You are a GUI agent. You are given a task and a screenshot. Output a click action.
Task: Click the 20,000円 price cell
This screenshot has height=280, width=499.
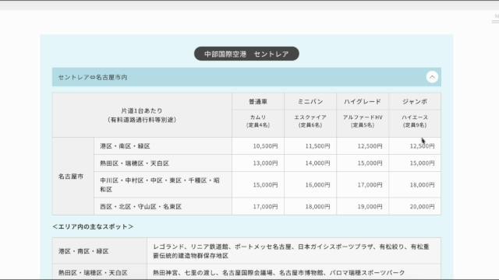coord(415,206)
